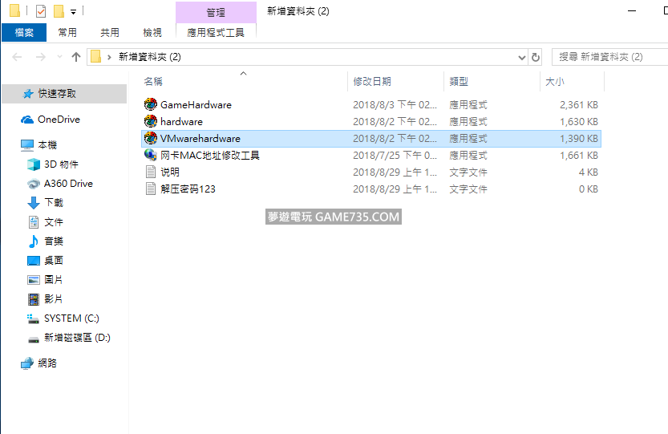The height and width of the screenshot is (434, 668).
Task: Click the 3D 物件 cube icon
Action: [34, 164]
